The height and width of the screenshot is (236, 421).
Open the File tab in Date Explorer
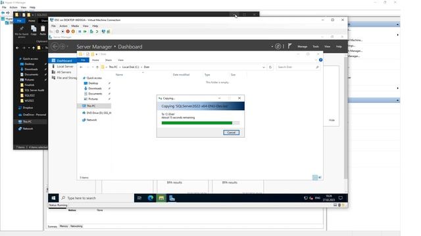[x=84, y=60]
